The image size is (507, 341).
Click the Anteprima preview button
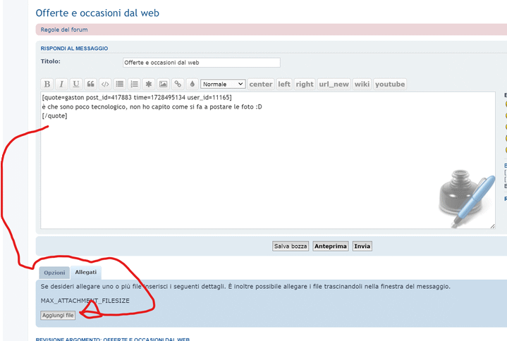pos(331,246)
